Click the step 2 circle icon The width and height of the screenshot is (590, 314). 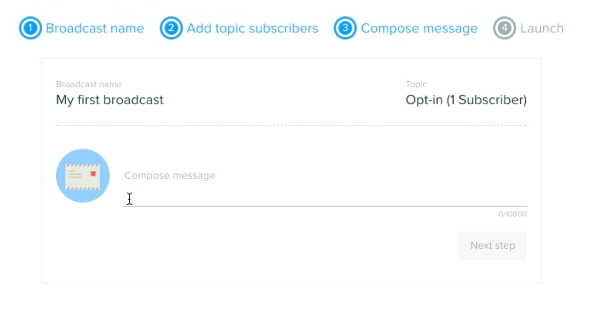click(171, 28)
